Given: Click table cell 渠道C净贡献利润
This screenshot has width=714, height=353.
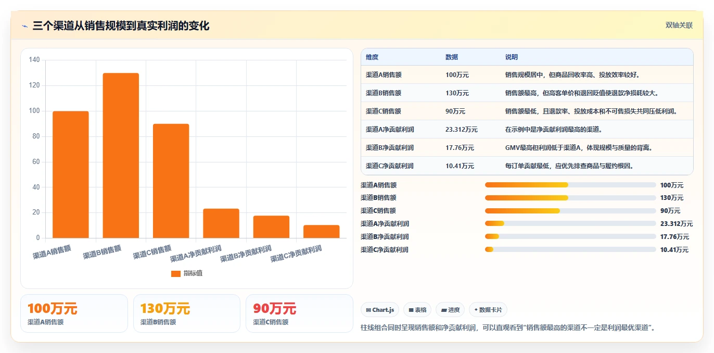Looking at the screenshot, I should coord(390,166).
